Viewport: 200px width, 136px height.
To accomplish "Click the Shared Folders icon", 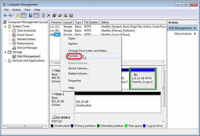I will coord(14,39).
